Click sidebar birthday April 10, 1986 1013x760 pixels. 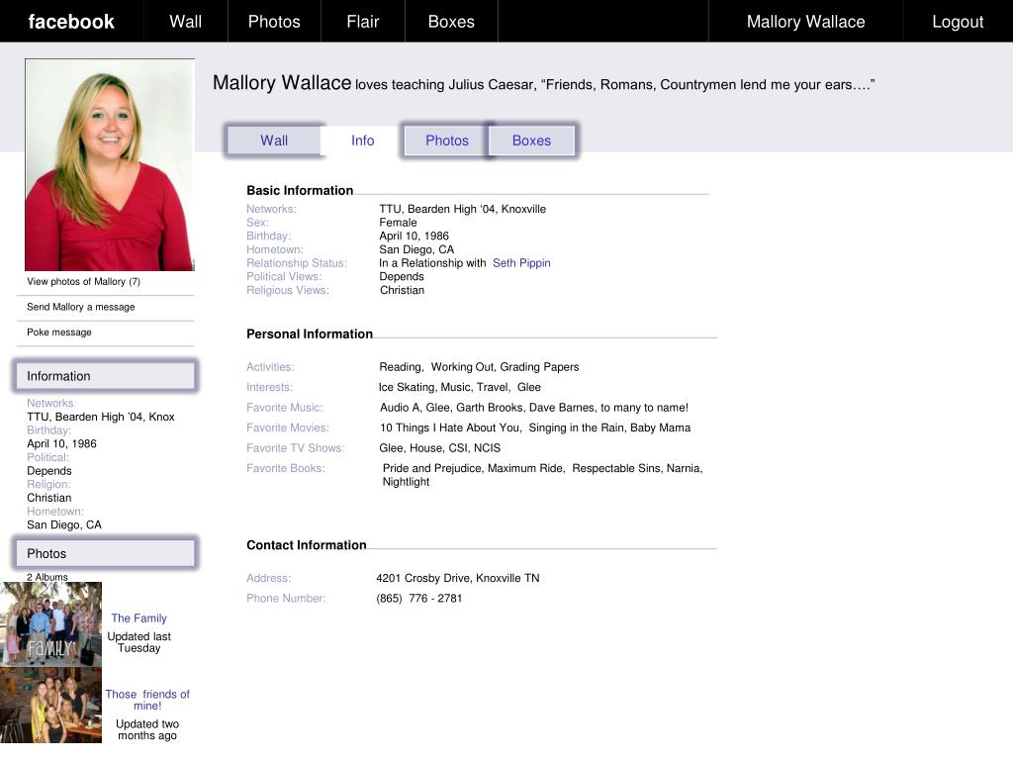(61, 444)
